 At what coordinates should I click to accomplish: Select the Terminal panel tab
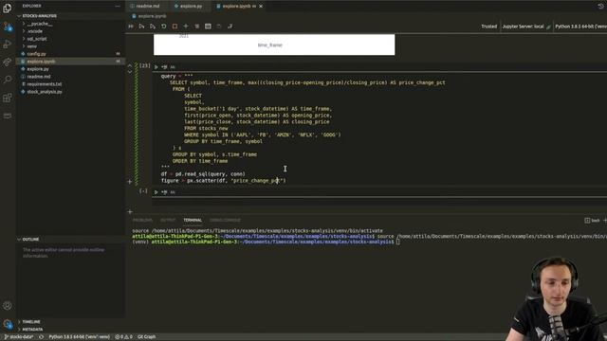[193, 221]
